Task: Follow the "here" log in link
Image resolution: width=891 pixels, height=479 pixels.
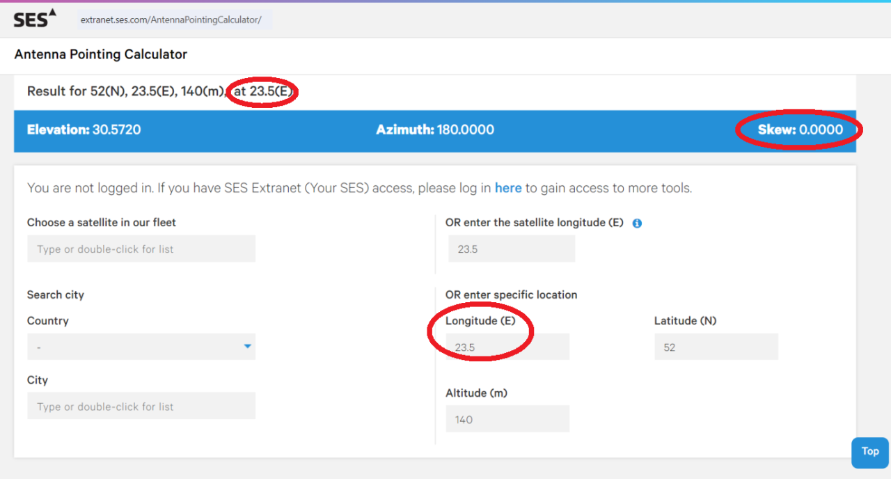Action: tap(508, 188)
